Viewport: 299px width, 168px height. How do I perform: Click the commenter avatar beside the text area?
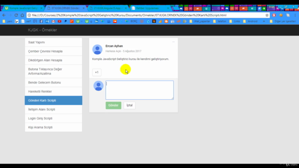99,86
